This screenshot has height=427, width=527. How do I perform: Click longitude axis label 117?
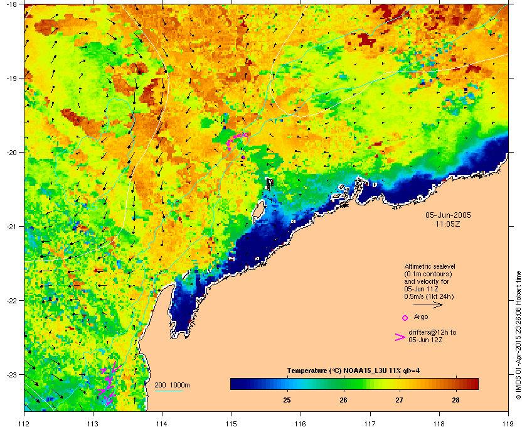(x=370, y=424)
